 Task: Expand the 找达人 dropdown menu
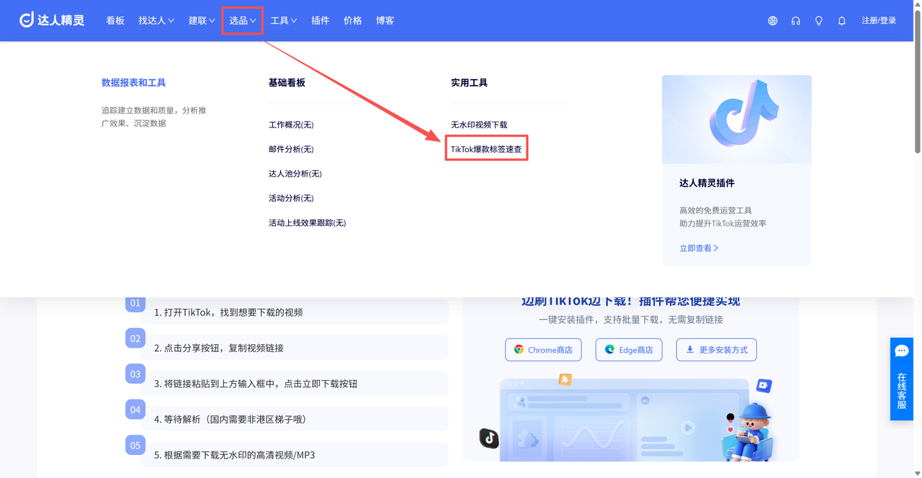click(156, 21)
